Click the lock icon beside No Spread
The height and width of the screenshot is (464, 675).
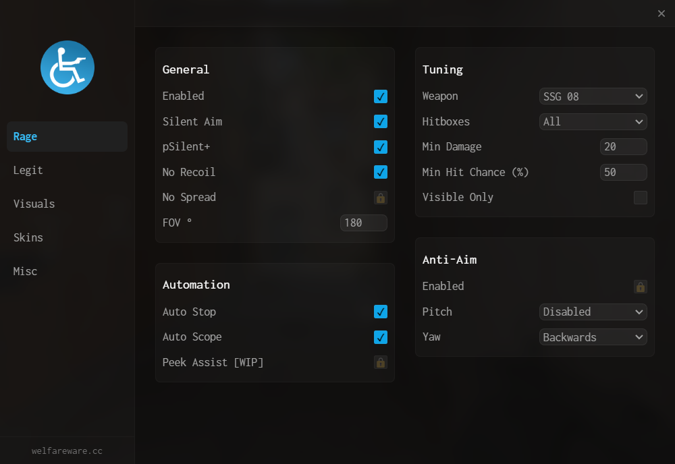381,198
